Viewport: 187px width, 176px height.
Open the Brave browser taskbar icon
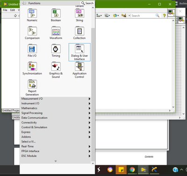coord(110,169)
